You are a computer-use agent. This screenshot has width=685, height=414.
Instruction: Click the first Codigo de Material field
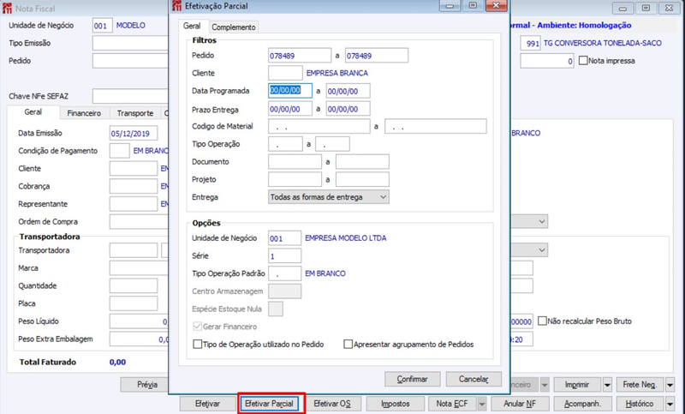click(319, 126)
